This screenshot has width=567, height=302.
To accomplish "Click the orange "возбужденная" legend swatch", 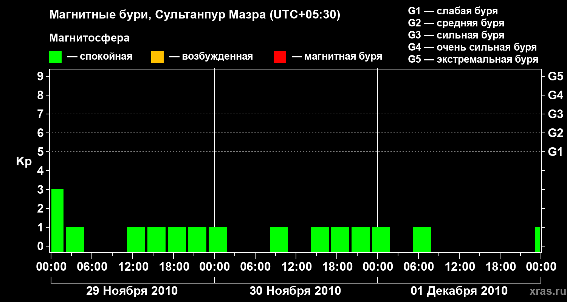I will 157,57.
